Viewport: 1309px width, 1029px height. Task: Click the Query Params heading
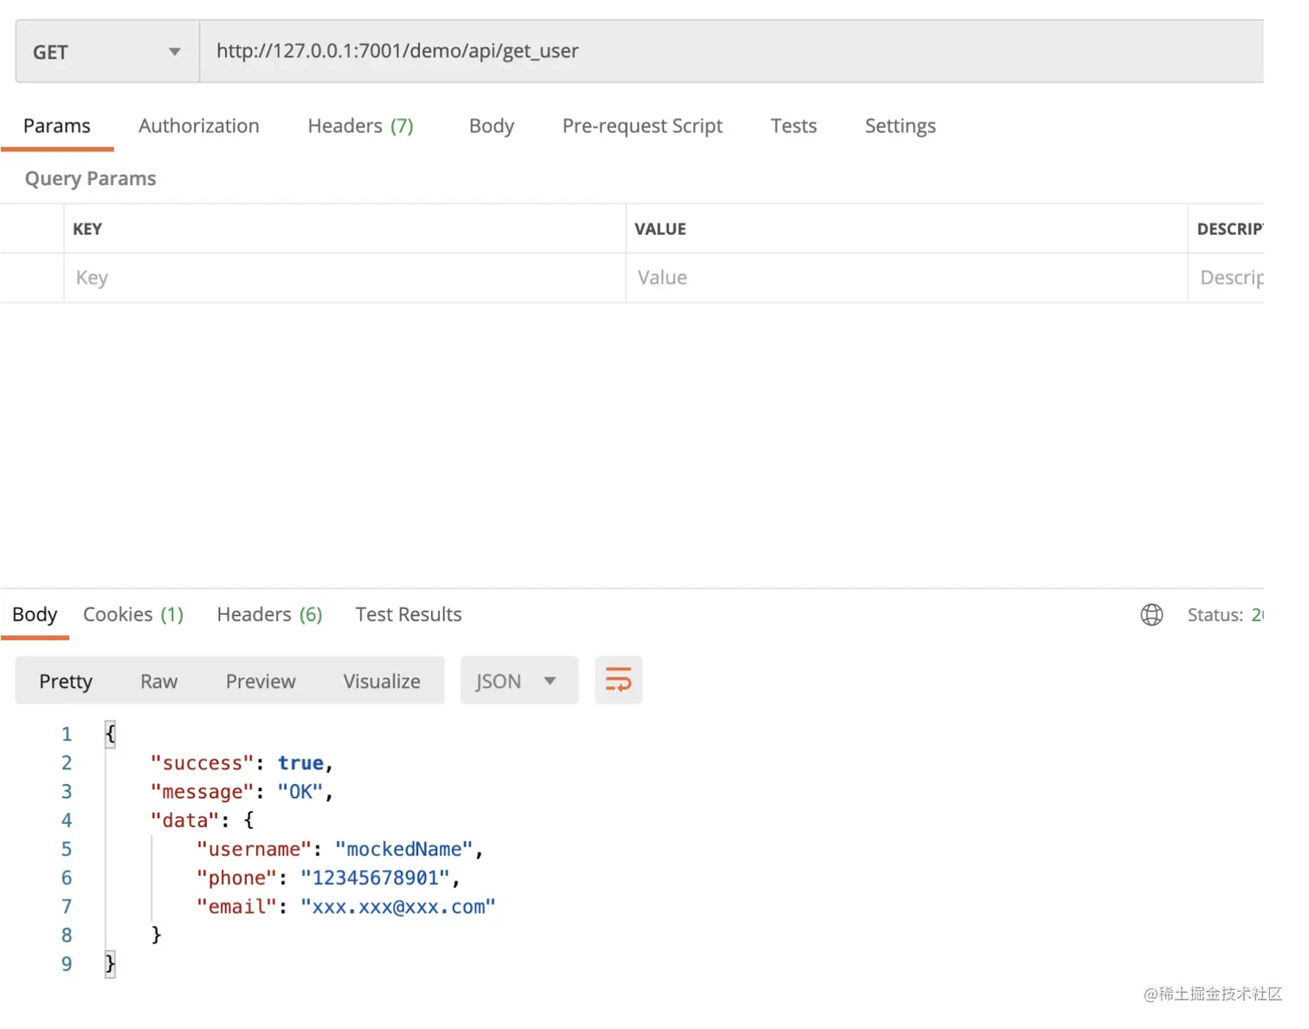(x=91, y=178)
